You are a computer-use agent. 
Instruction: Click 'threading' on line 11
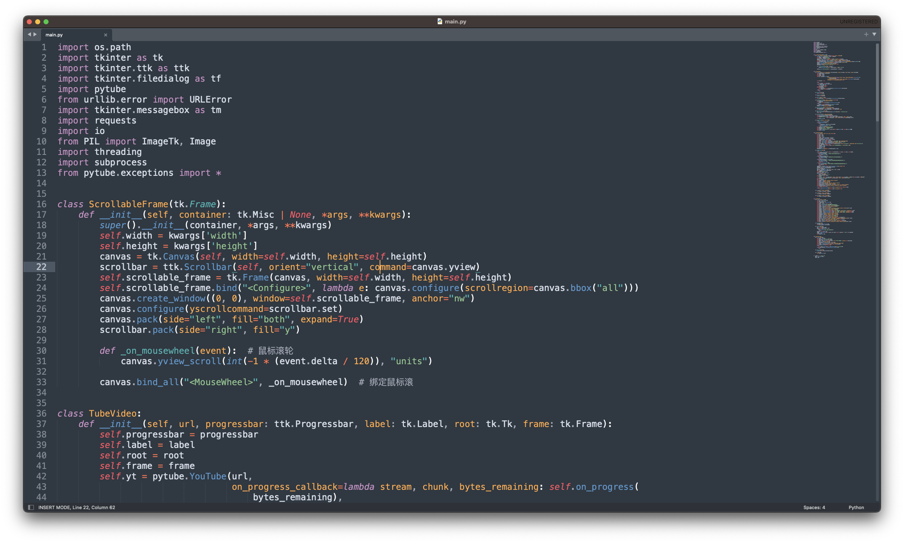(x=118, y=152)
